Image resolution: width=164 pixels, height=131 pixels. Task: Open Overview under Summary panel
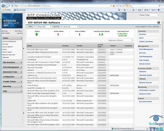[142, 34]
